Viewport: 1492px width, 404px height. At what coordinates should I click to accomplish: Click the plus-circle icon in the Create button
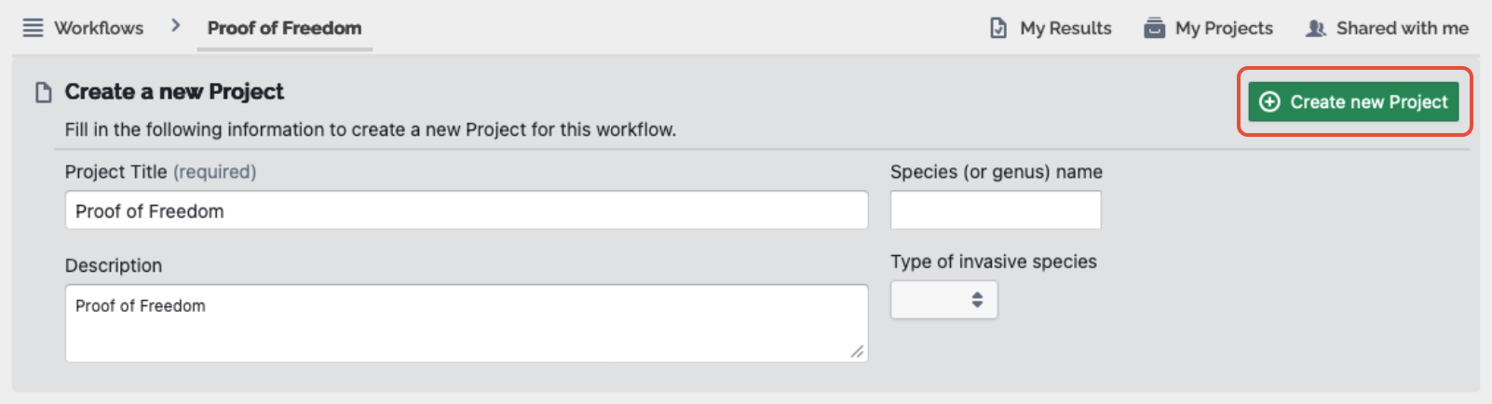1269,101
